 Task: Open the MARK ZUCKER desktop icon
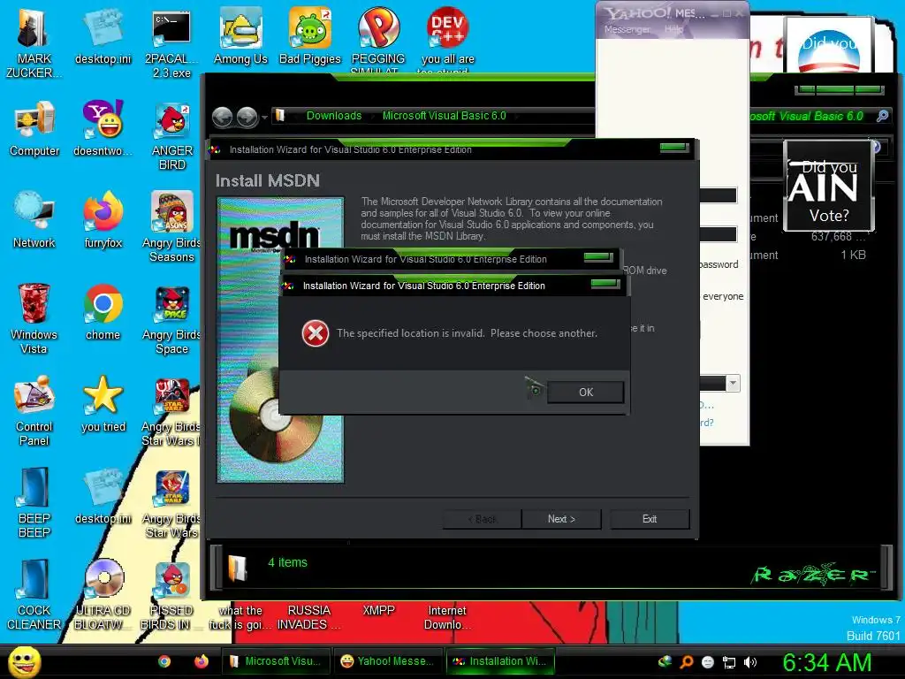[34, 43]
